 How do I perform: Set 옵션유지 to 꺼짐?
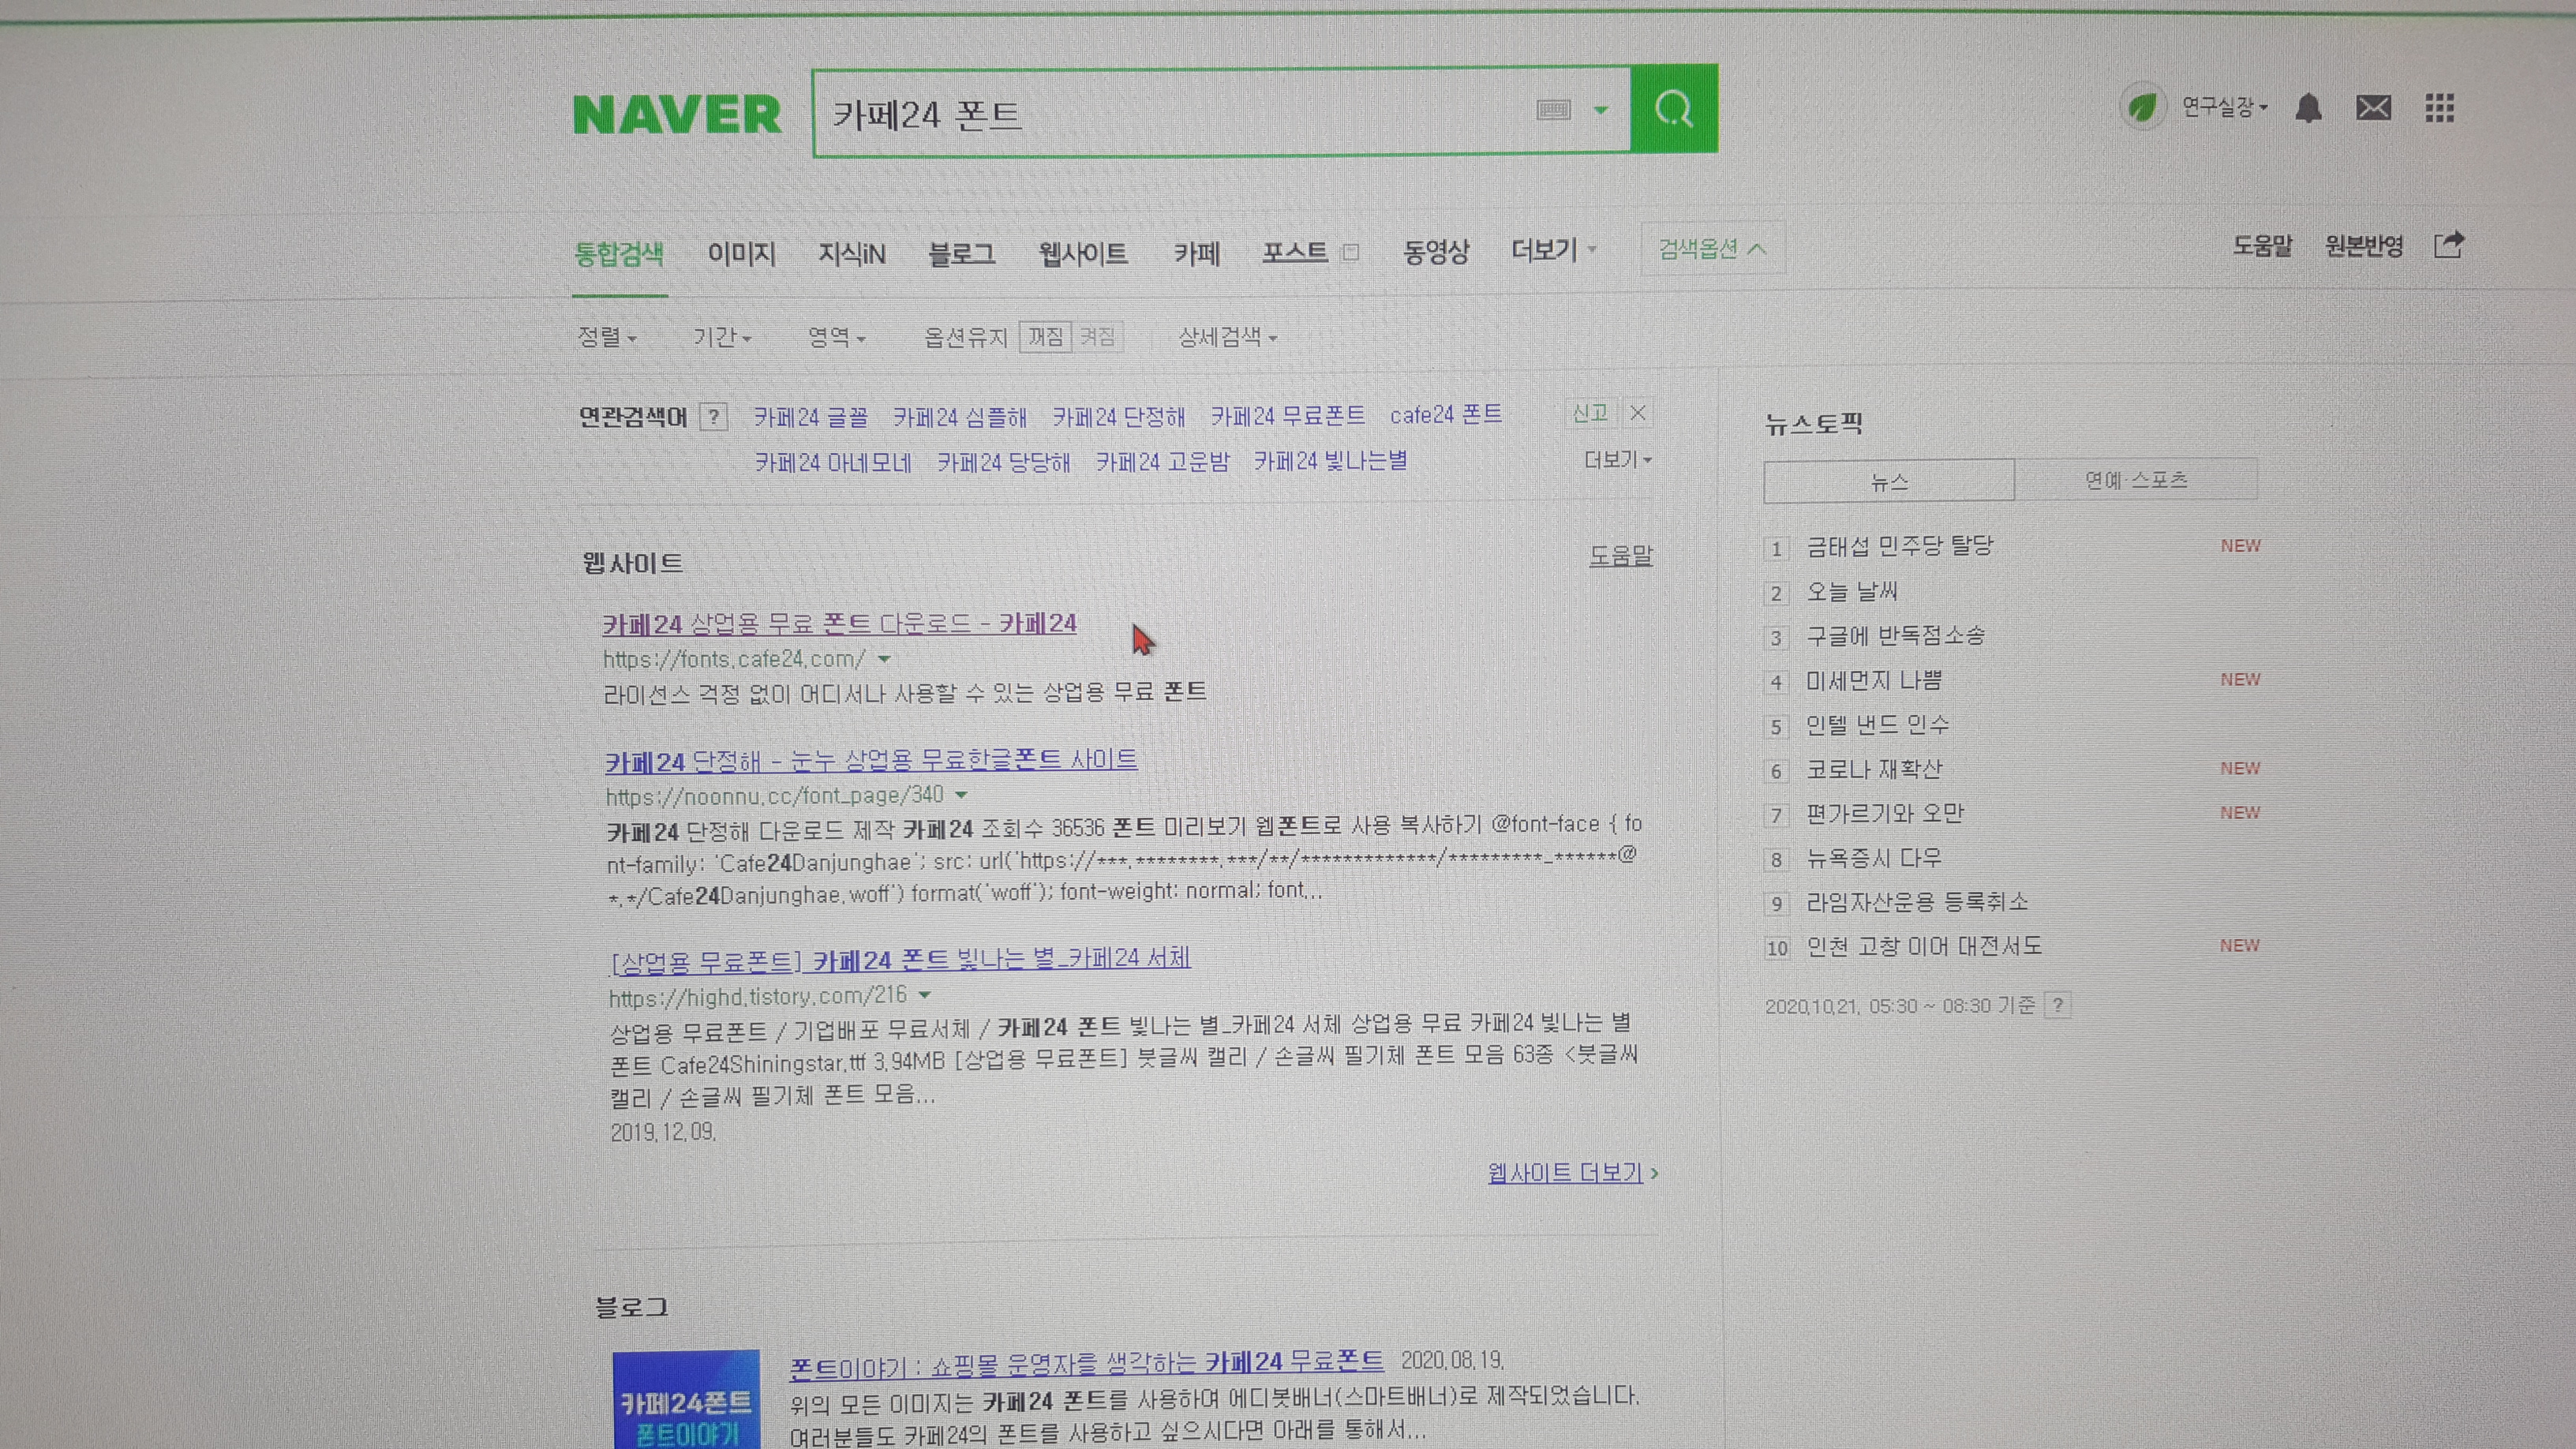click(x=1044, y=336)
